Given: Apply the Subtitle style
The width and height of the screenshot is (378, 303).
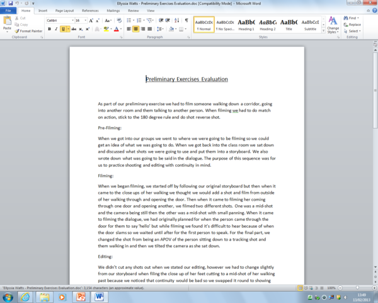Looking at the screenshot, I should 310,25.
